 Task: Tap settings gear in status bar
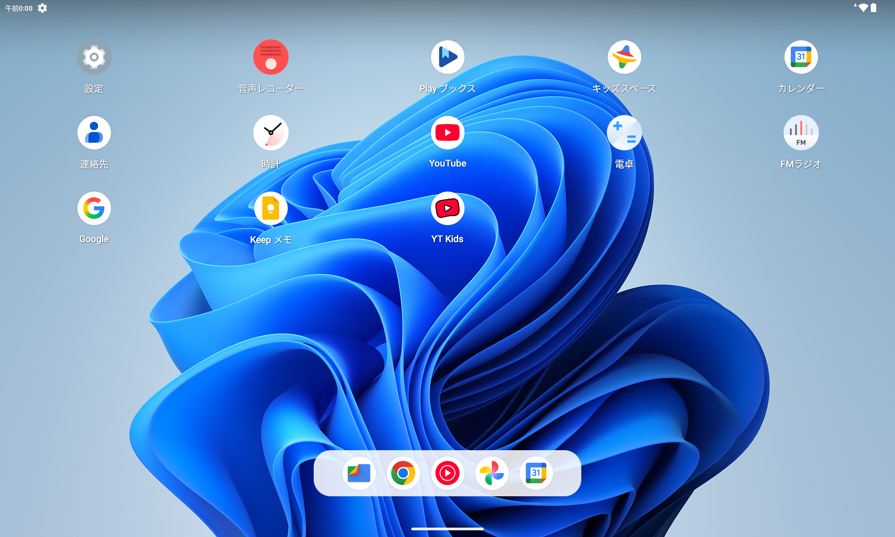pos(43,8)
